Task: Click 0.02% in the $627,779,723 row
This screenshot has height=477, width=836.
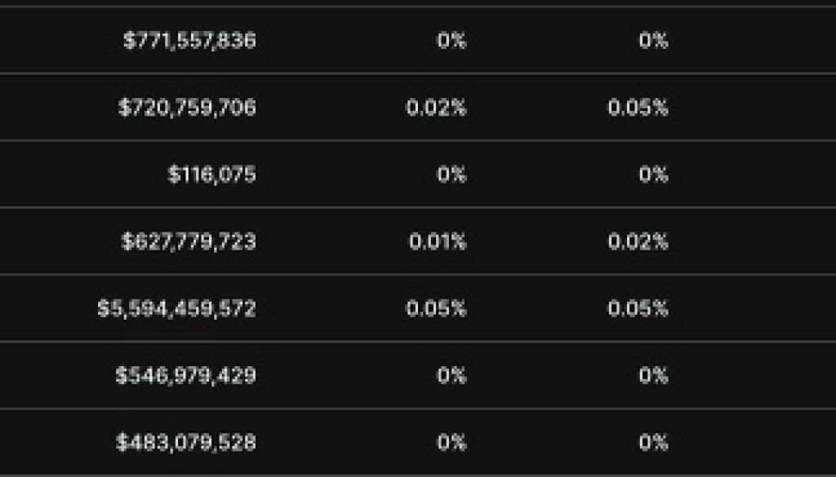Action: pyautogui.click(x=638, y=241)
